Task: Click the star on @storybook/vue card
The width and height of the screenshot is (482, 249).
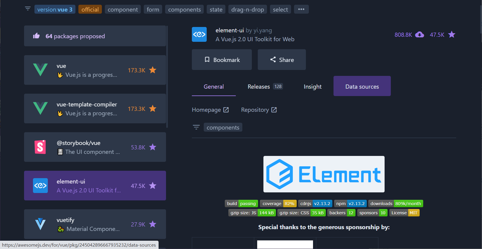Action: click(x=153, y=147)
